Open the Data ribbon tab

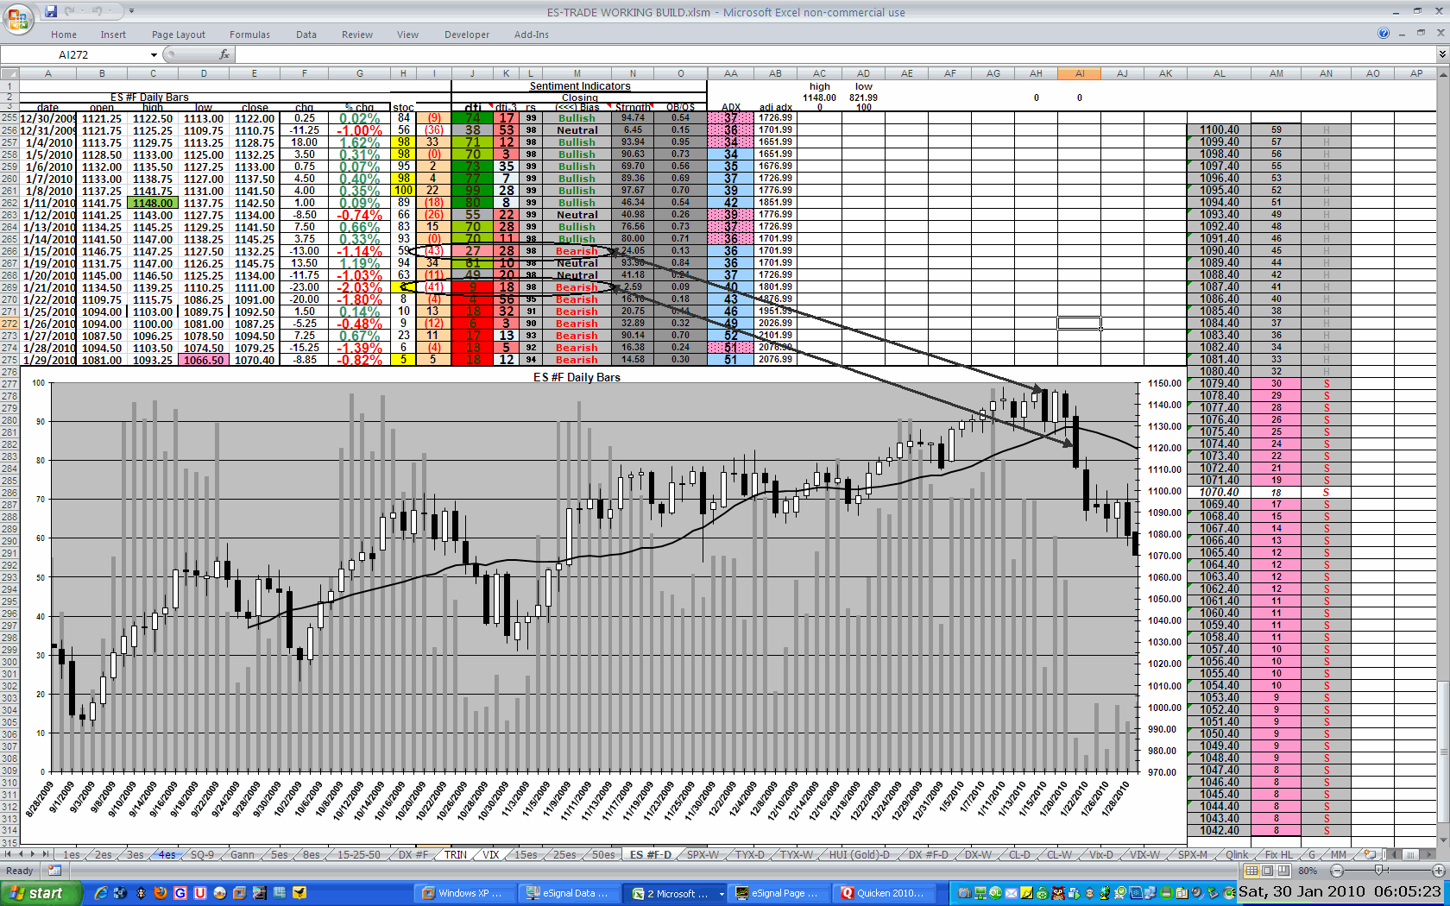(306, 35)
